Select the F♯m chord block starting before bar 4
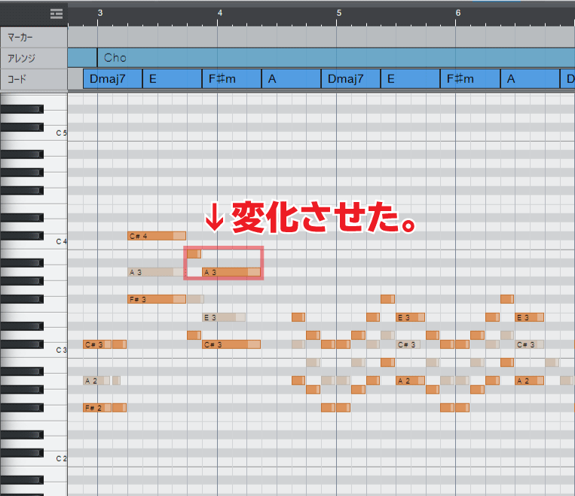 pos(232,79)
